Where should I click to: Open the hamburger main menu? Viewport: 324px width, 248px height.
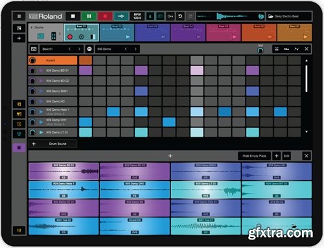tap(19, 16)
